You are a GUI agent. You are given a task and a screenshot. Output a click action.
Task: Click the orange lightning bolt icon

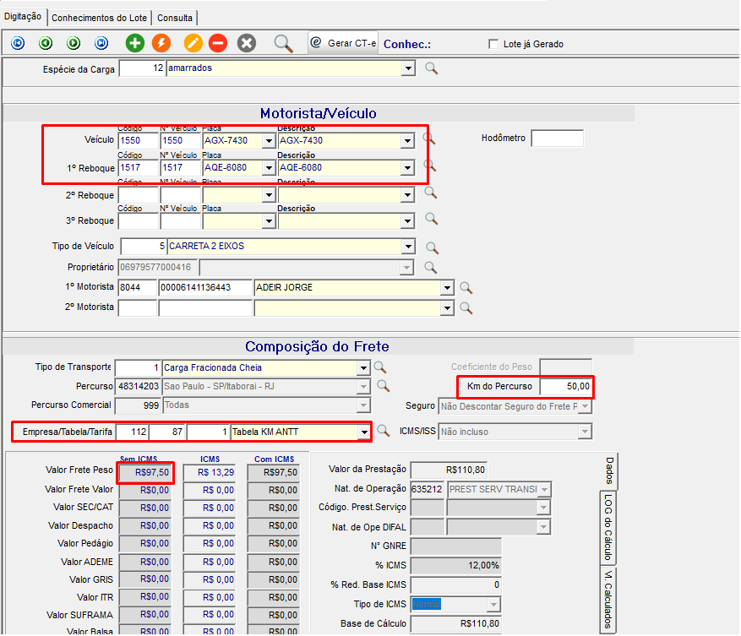coord(161,42)
